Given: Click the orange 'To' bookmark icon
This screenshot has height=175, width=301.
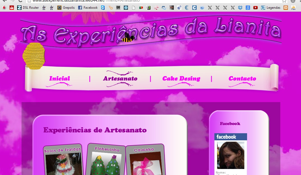Looking at the screenshot, I should click(111, 8).
